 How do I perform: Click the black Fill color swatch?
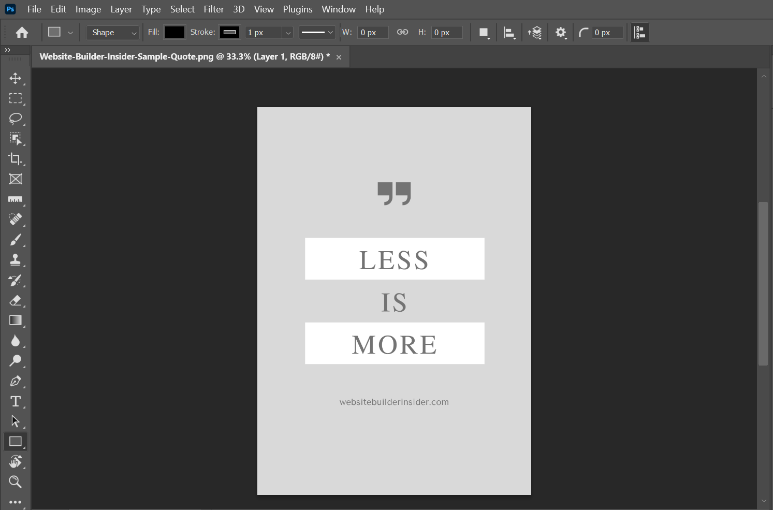click(x=174, y=32)
